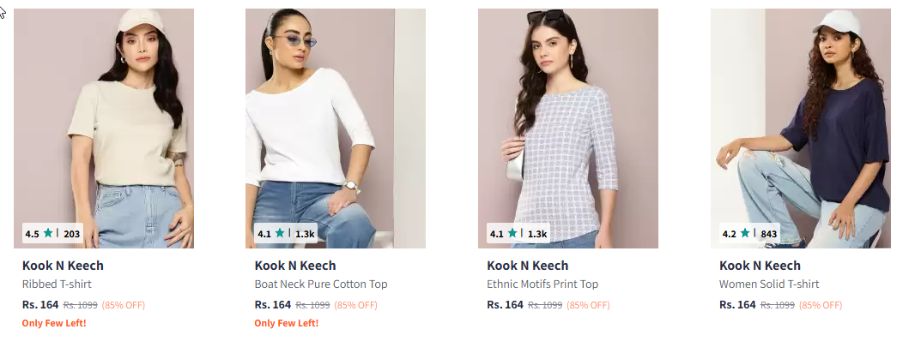The image size is (921, 341).
Task: Open the Ethnic Motifs Print Top image
Action: [x=568, y=129]
